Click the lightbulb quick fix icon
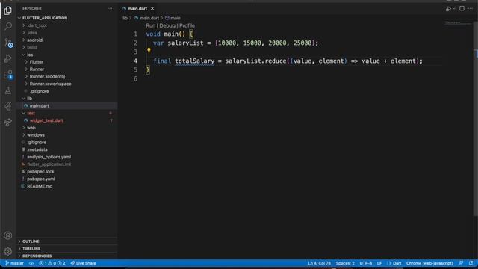 (x=149, y=50)
